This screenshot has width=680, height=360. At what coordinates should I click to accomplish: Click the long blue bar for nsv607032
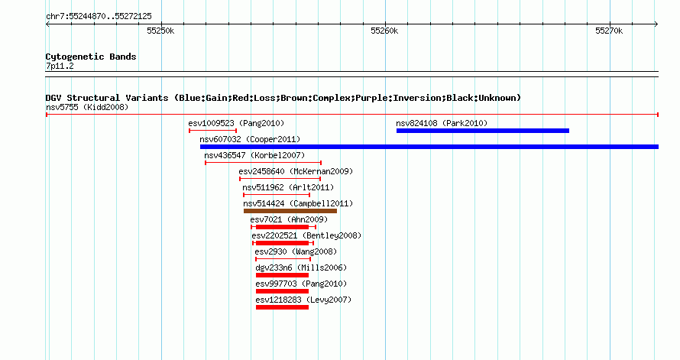pos(429,147)
